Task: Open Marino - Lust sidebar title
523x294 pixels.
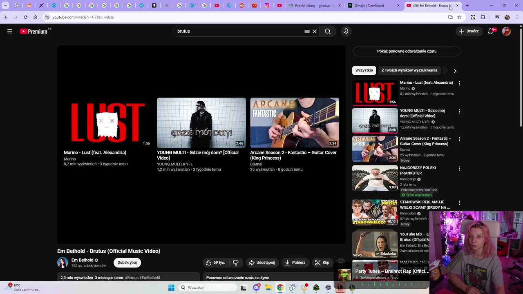Action: [426, 82]
